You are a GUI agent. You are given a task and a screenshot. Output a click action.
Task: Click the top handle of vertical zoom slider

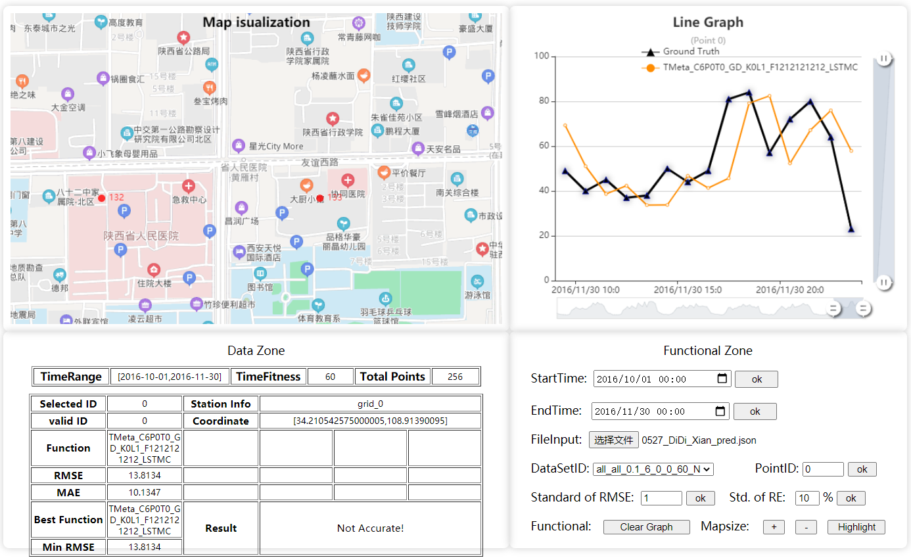[x=884, y=58]
